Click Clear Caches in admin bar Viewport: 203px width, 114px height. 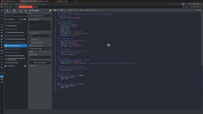click(x=185, y=7)
